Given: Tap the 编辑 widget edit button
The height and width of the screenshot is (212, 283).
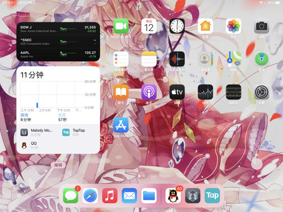Looking at the screenshot, I should (x=58, y=165).
